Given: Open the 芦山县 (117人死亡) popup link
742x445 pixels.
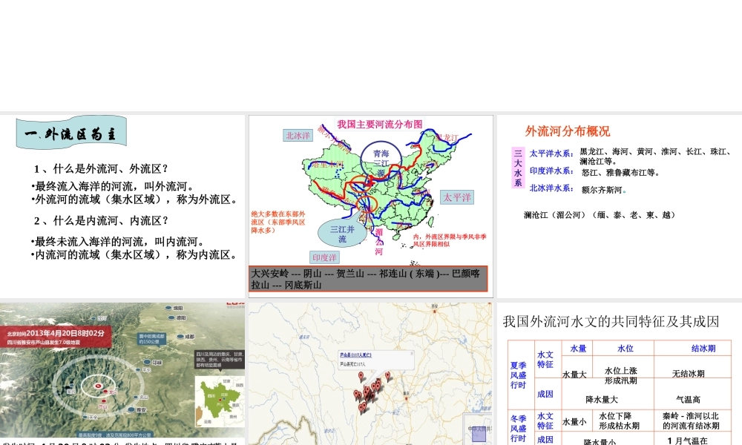Looking at the screenshot, I should [x=355, y=355].
